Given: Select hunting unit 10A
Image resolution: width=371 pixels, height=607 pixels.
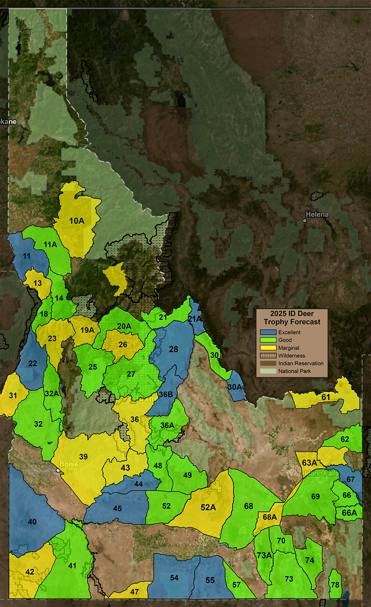Looking at the screenshot, I should [x=77, y=221].
